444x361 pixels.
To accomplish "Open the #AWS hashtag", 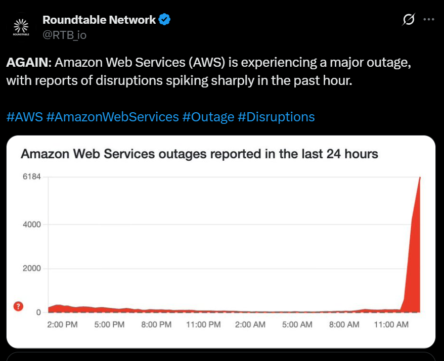I will pos(24,117).
